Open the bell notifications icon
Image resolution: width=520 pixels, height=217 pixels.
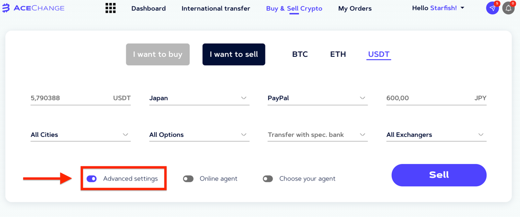pyautogui.click(x=508, y=8)
